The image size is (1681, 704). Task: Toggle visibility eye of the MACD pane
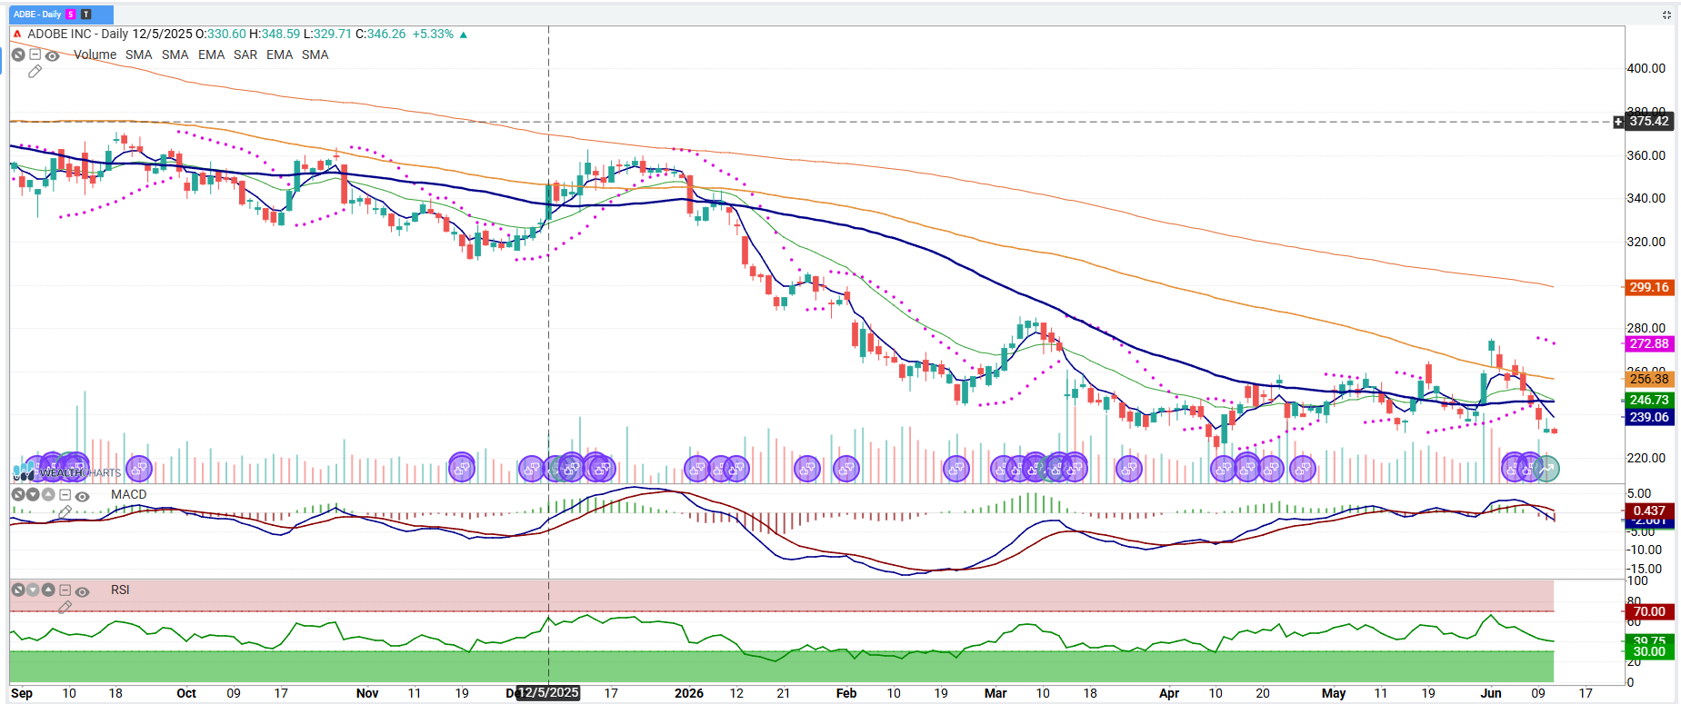(82, 496)
